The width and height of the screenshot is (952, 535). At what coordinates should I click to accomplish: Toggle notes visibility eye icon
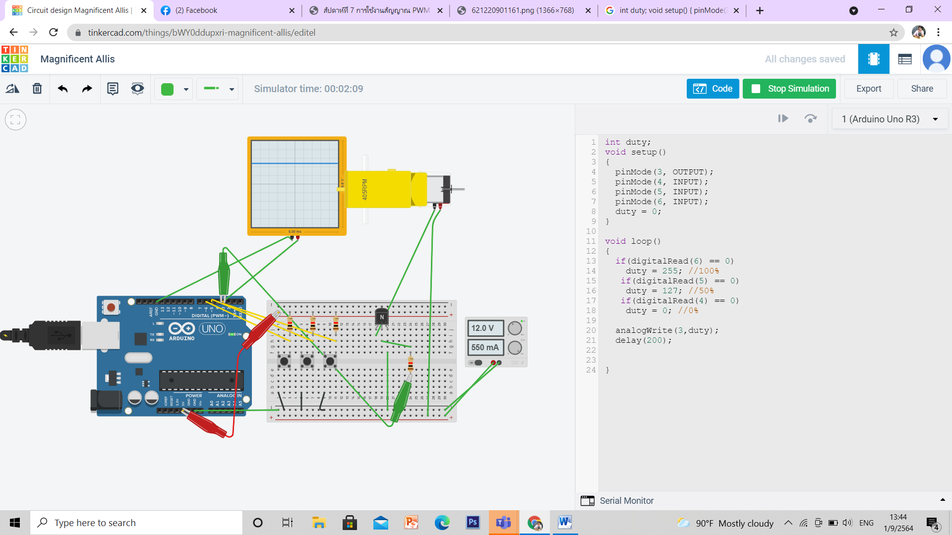pos(137,89)
